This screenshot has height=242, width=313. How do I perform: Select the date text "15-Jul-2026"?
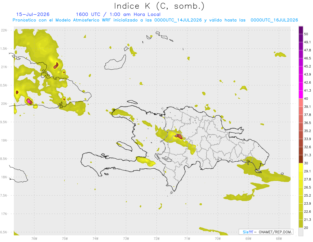(33, 14)
